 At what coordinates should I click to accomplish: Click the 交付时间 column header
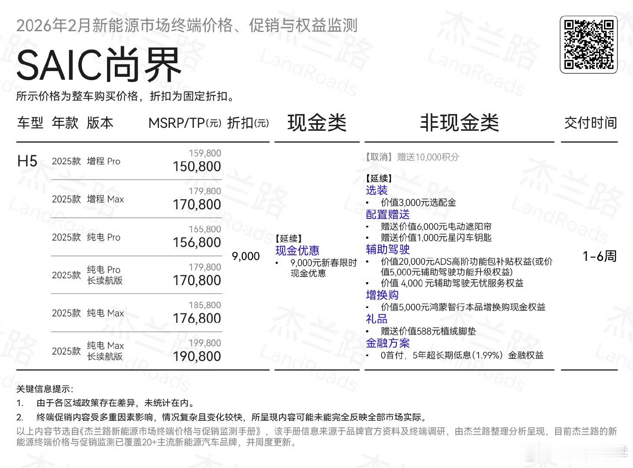click(591, 123)
